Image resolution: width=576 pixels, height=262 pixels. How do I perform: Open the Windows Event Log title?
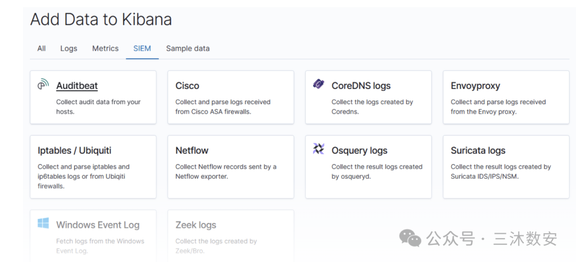[x=98, y=225]
